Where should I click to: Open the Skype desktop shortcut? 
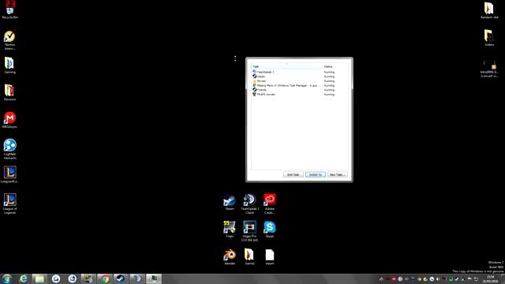click(270, 230)
